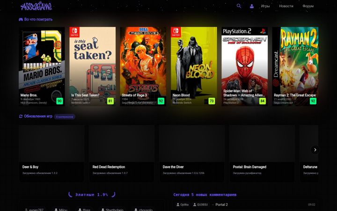
Task: Click the Neon Blood title text
Action: (181, 95)
